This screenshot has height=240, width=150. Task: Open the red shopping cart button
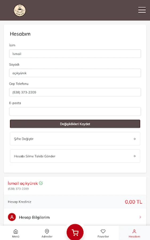point(75,232)
